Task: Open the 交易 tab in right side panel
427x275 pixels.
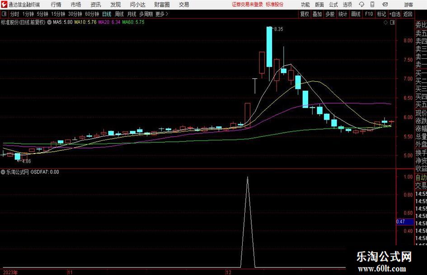Action: (x=421, y=186)
